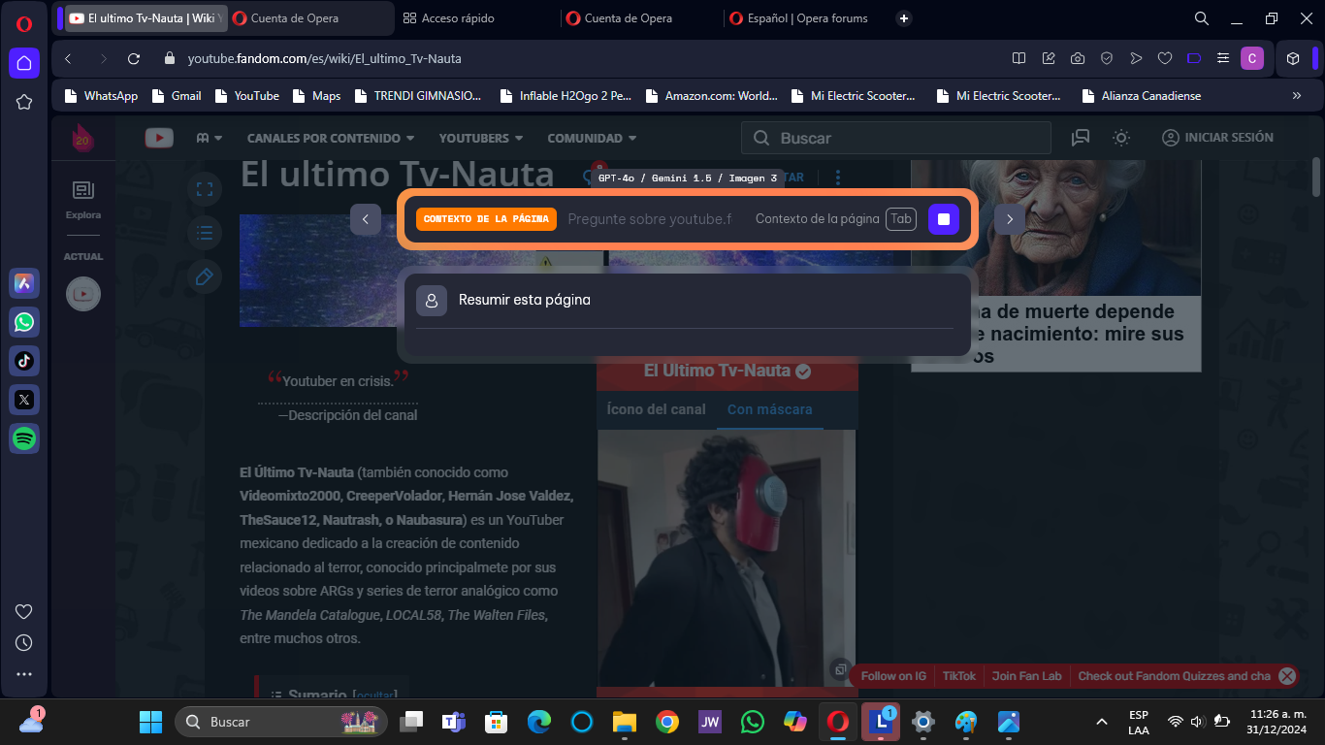The image size is (1325, 745).
Task: Go to the Opera start page home icon
Action: tap(24, 63)
